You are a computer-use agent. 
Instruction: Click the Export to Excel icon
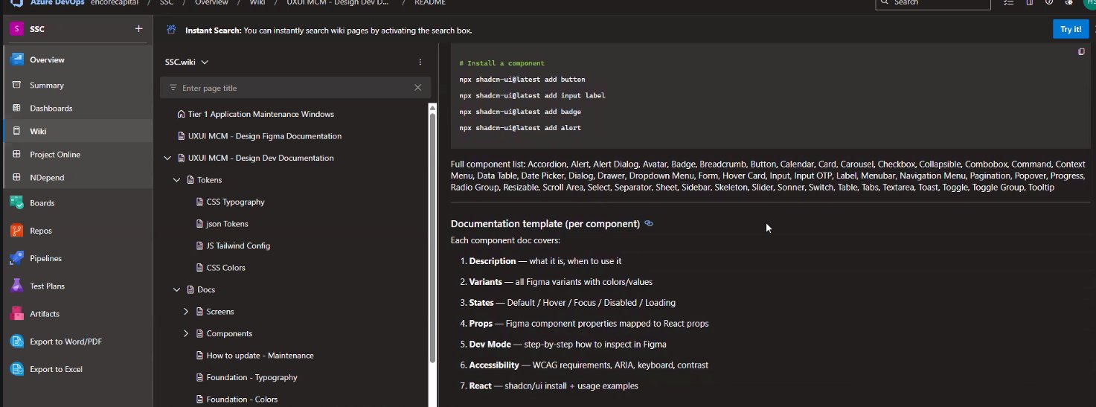16,369
